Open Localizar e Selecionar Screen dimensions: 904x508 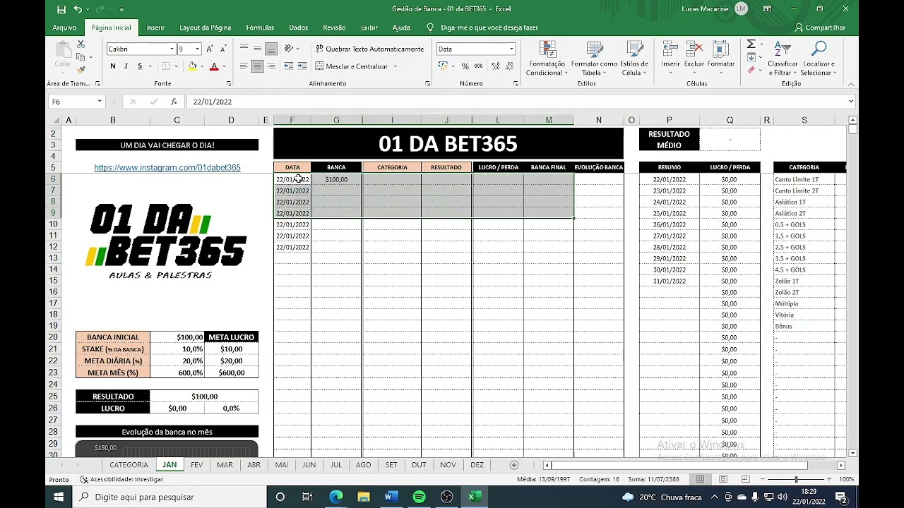point(818,58)
